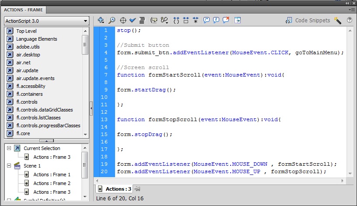Open Debug options icon
Image resolution: width=357 pixels, height=206 pixels.
164,20
